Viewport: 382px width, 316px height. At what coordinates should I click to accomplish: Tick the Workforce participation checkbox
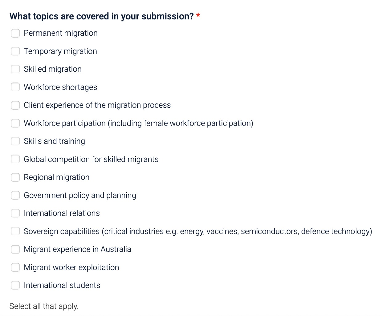[x=15, y=123]
